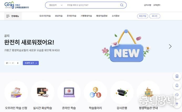Screen dimensions: 182x112
Task: Open the 오프라인 학습 신청 books icon
Action: [16, 92]
